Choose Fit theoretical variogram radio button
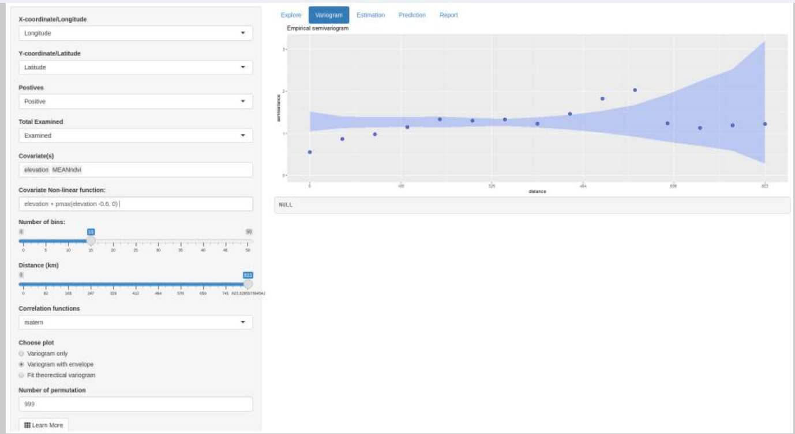Screen dimensions: 795x434 tap(22, 375)
